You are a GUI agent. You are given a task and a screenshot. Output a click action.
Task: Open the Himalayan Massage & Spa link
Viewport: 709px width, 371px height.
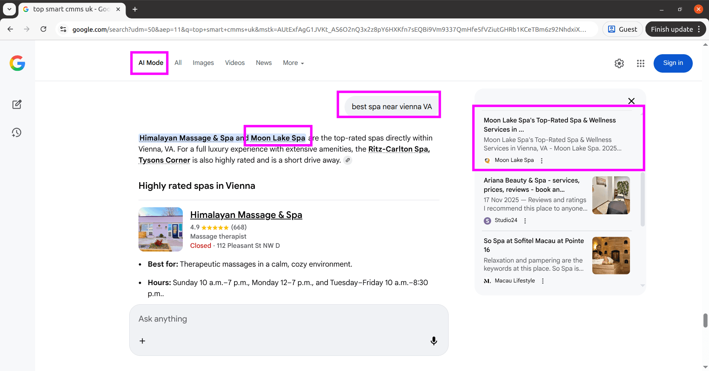pos(246,215)
